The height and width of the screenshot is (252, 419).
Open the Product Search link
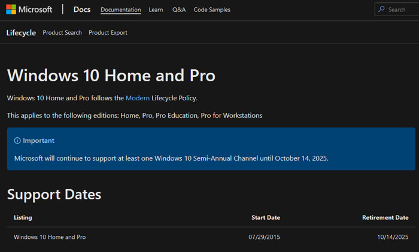pos(62,32)
